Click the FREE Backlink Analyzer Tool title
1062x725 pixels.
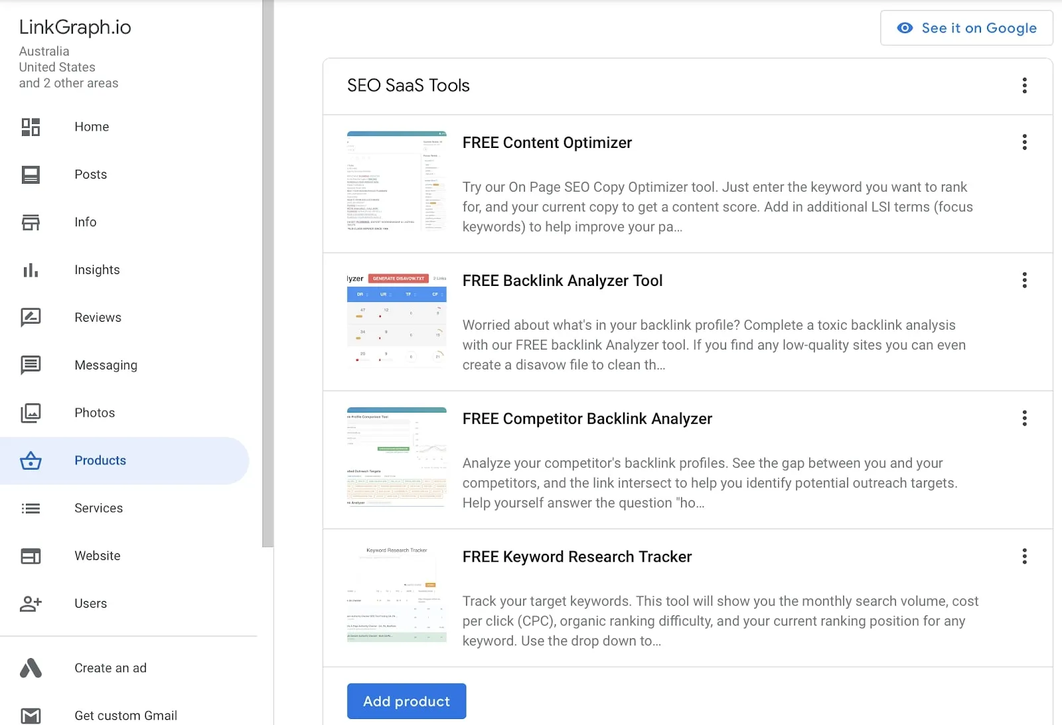pos(562,281)
